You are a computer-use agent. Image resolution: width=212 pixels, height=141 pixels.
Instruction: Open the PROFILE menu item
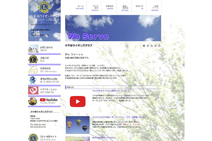tap(95, 7)
